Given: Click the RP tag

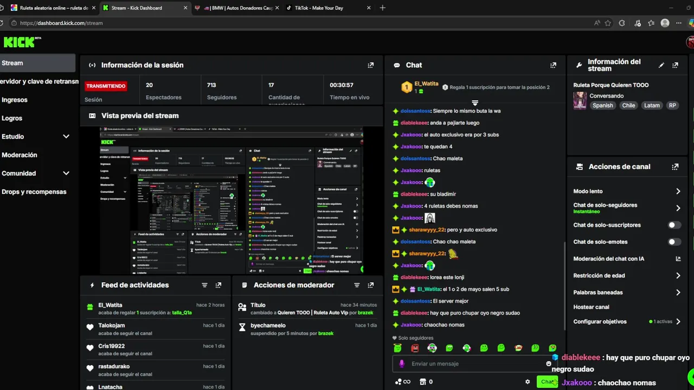Looking at the screenshot, I should click(672, 106).
